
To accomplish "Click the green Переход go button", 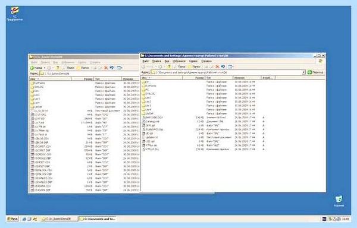I will (x=315, y=72).
